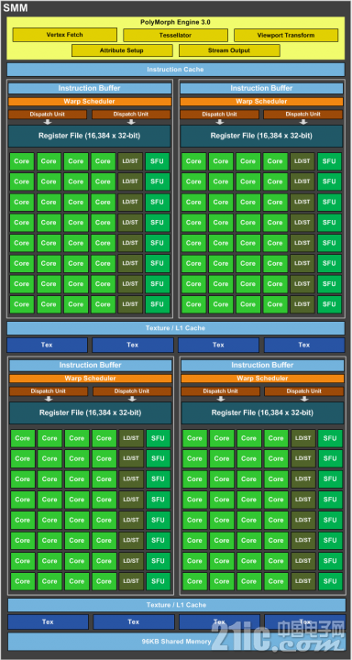Screen dimensions: 352x660
Task: Click the Stream Output block
Action: [229, 50]
